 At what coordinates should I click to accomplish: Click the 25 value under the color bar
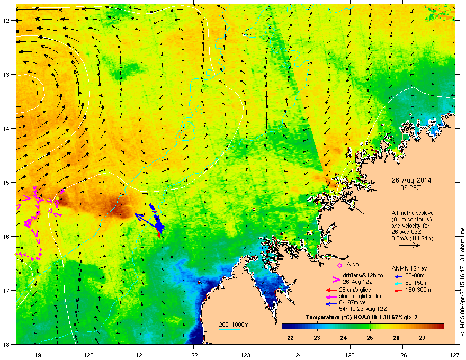[370, 338]
